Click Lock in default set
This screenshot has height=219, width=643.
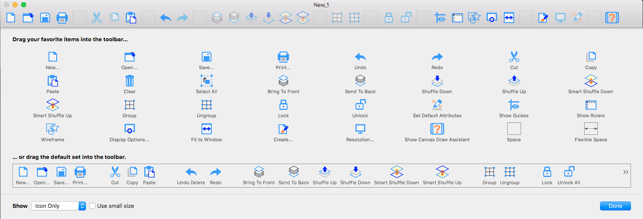pos(547,176)
